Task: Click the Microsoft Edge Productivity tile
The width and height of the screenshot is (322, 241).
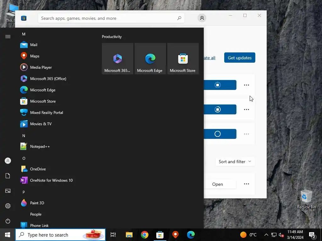Action: 150,59
